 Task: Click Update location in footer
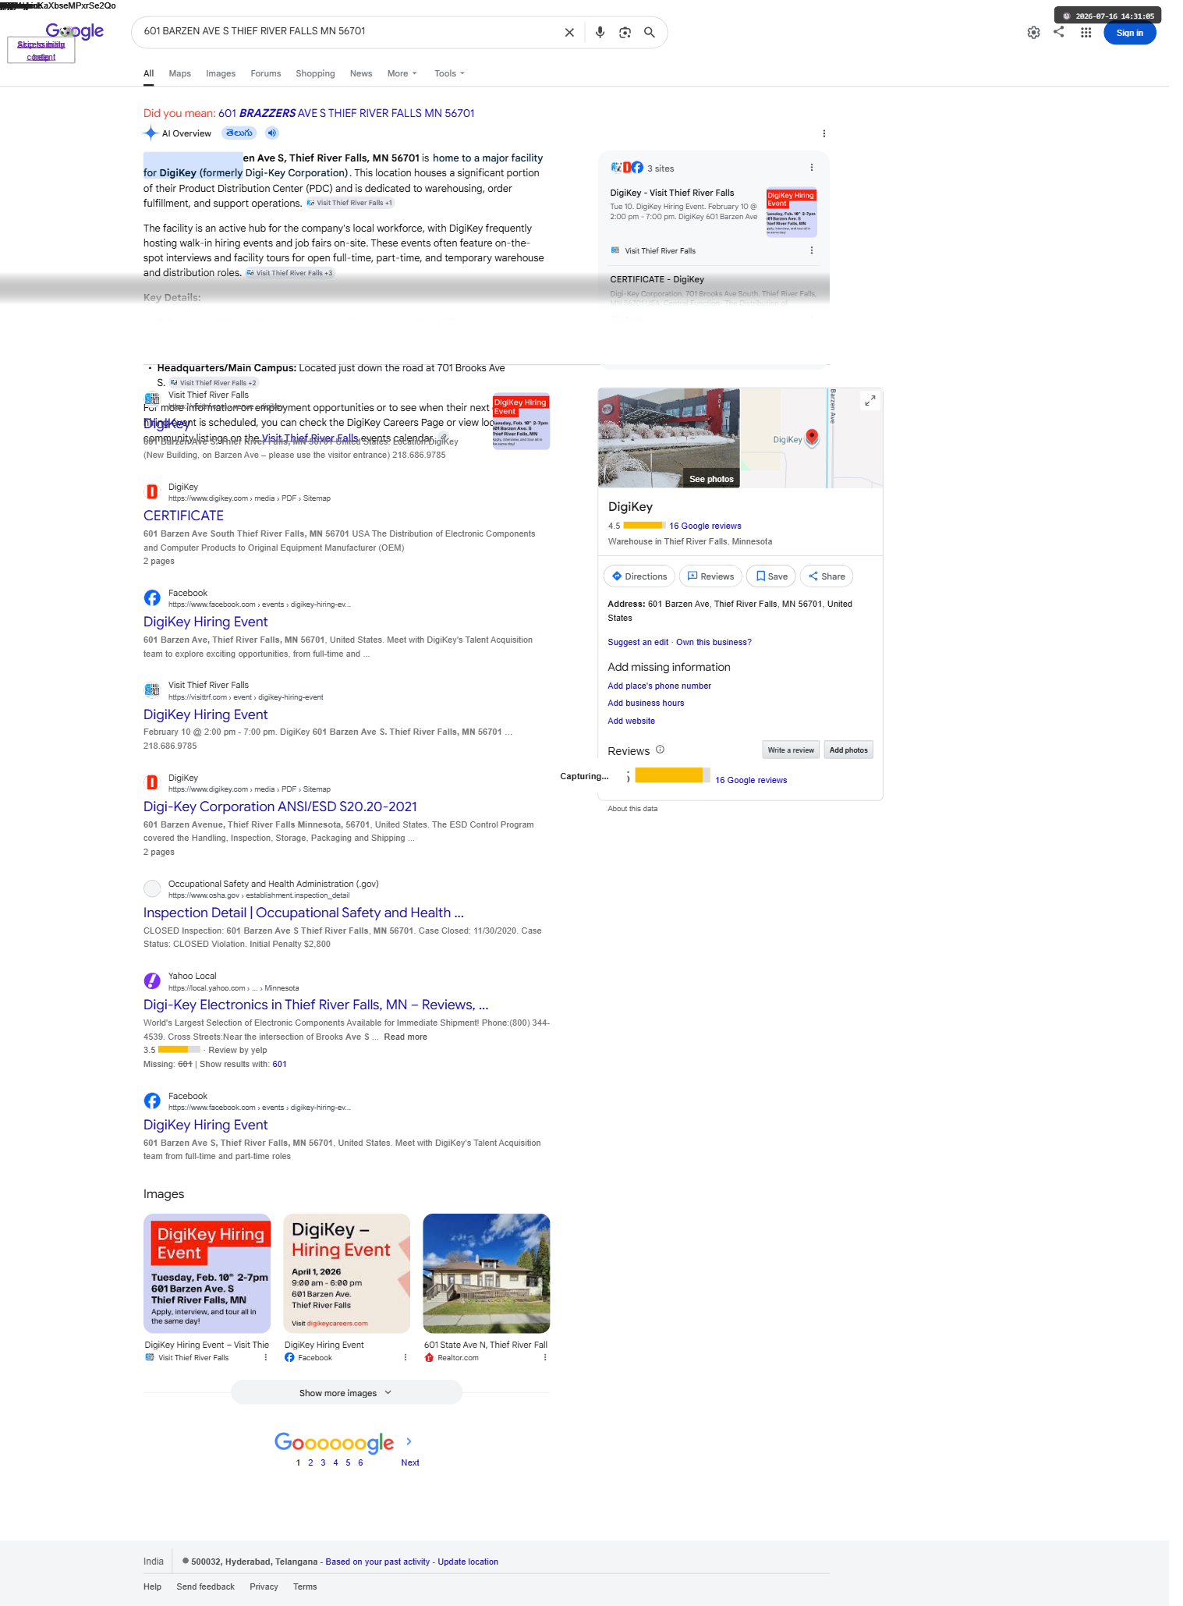tap(468, 1562)
